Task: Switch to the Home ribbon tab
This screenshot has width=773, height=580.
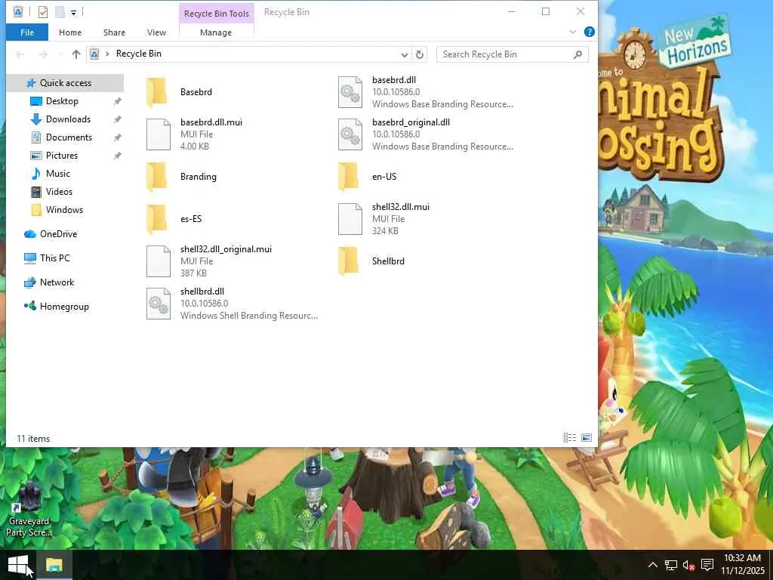Action: [x=70, y=32]
